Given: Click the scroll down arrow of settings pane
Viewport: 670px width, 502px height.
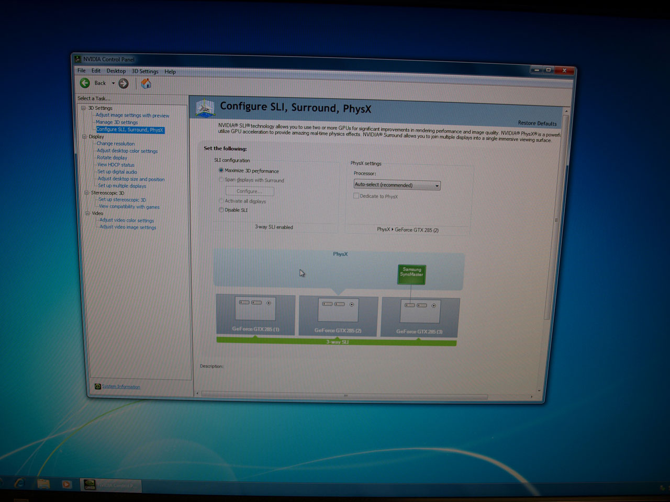Looking at the screenshot, I should [539, 391].
